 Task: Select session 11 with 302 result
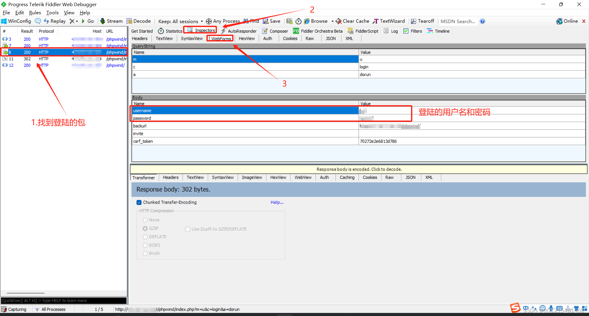tap(64, 59)
